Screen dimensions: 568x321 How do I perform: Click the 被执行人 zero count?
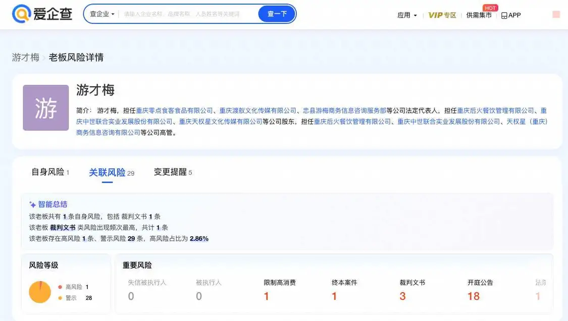tap(199, 296)
